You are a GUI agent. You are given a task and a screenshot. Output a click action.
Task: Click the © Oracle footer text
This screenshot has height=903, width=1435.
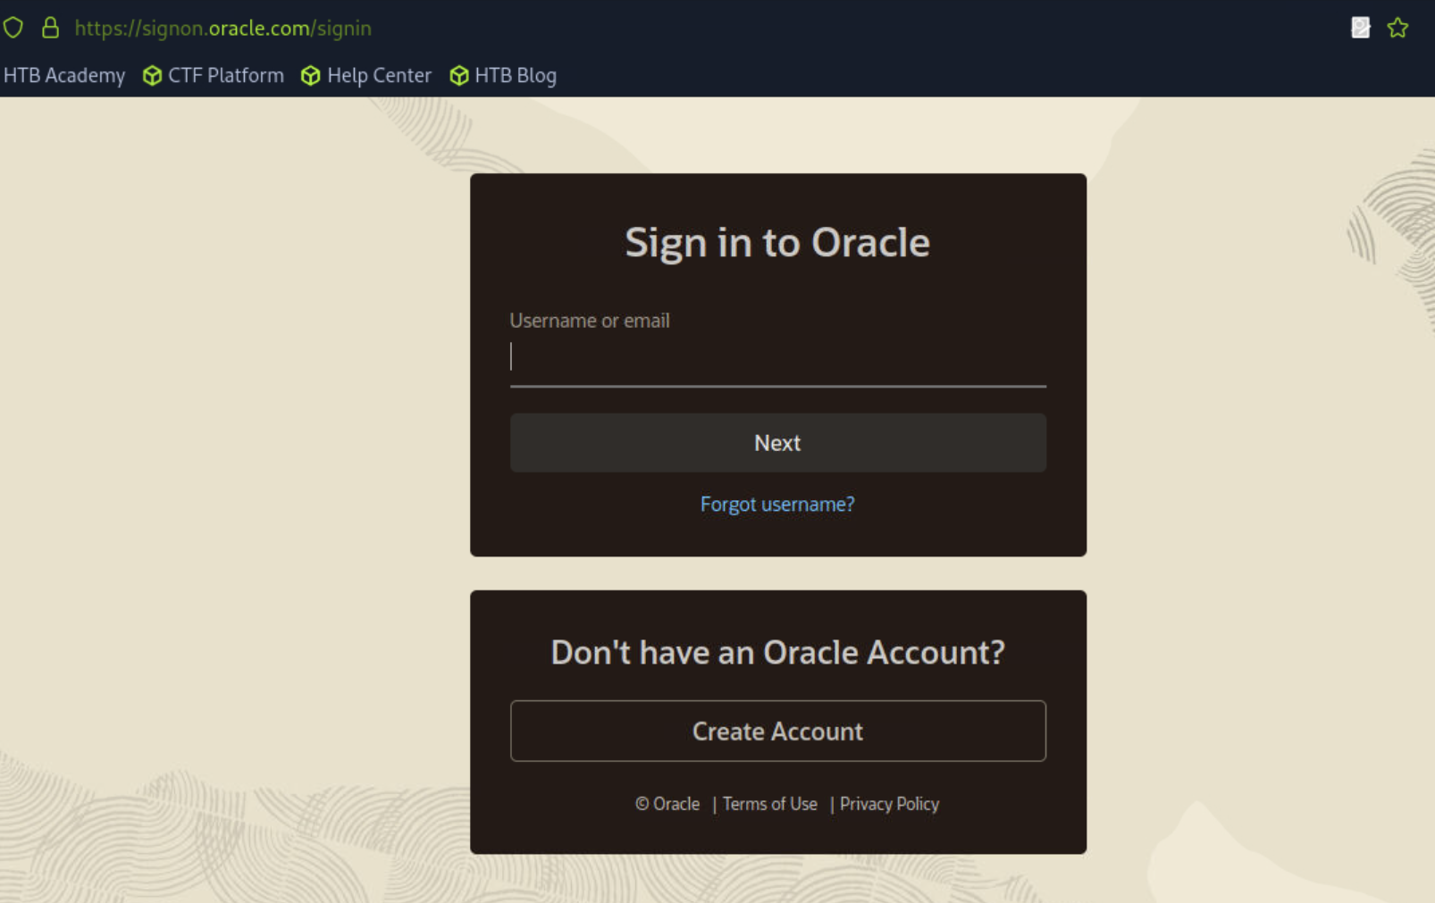pyautogui.click(x=667, y=804)
